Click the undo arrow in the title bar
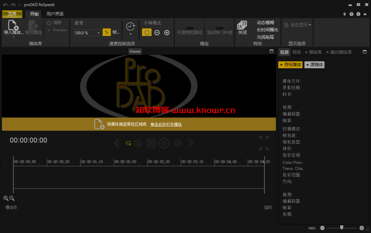 click(x=5, y=5)
